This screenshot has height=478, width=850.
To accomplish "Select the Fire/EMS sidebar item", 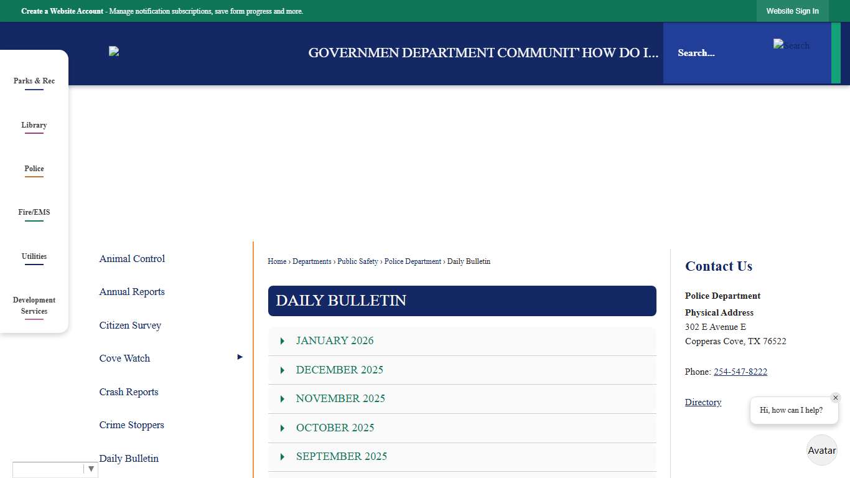I will (x=34, y=212).
